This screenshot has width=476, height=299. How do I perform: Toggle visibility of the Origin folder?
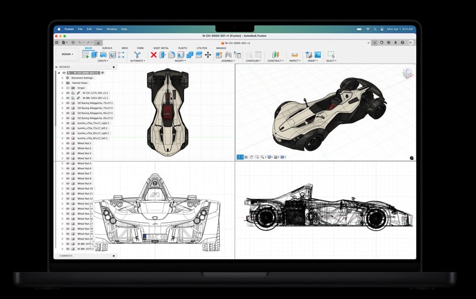67,88
